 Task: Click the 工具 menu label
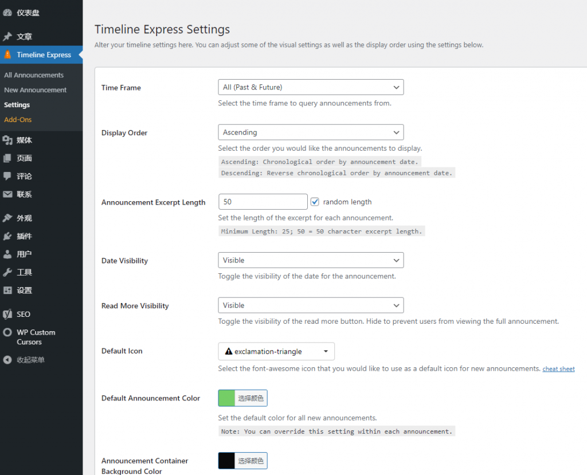[x=24, y=272]
